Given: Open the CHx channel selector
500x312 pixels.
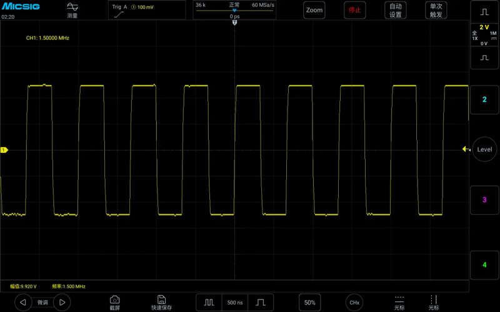Looking at the screenshot, I should pyautogui.click(x=354, y=303).
